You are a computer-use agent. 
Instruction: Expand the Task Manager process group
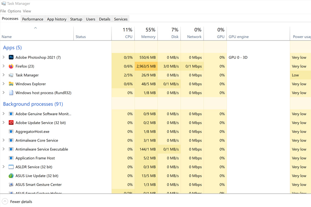4,75
